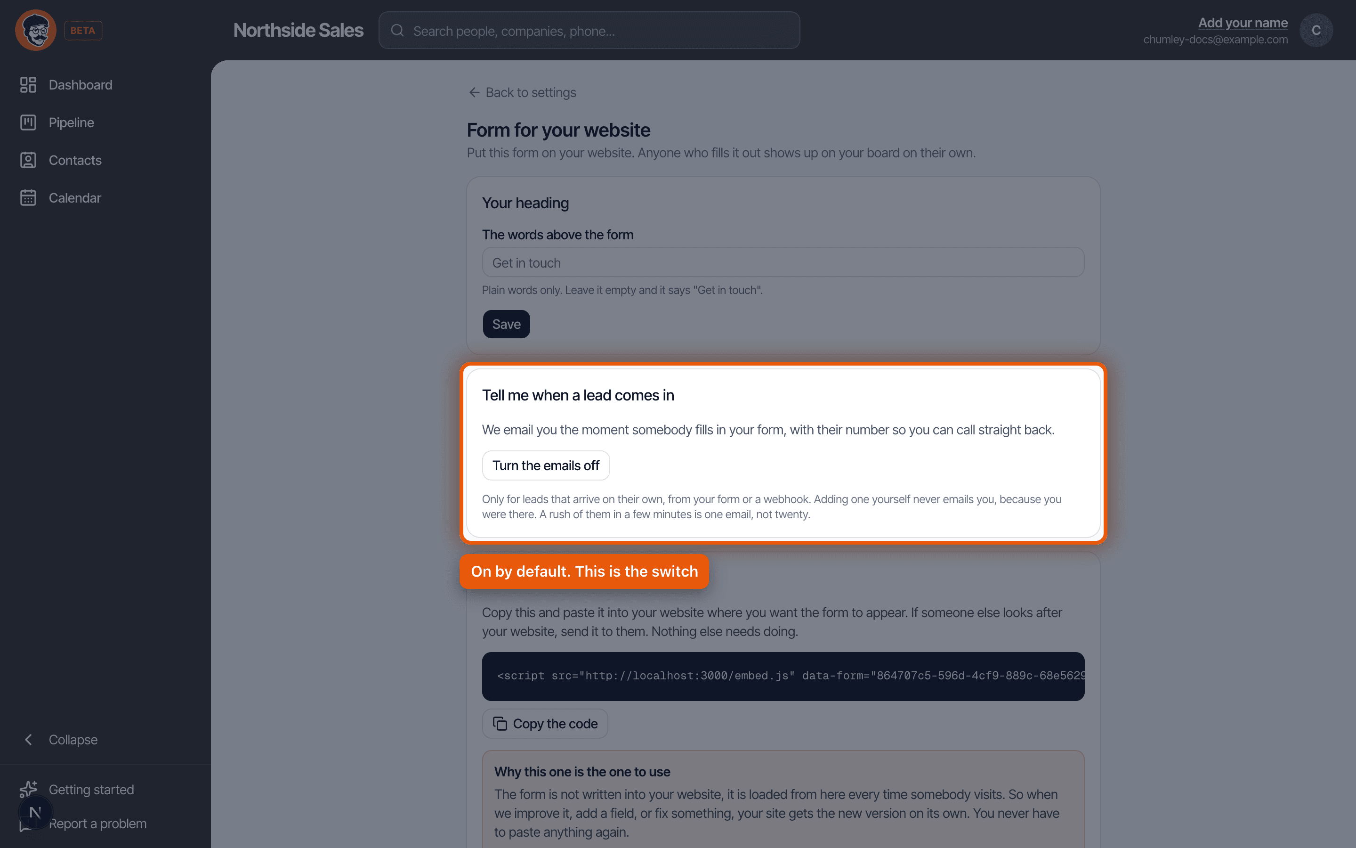Select Report a problem in sidebar
The width and height of the screenshot is (1356, 848).
click(x=97, y=824)
